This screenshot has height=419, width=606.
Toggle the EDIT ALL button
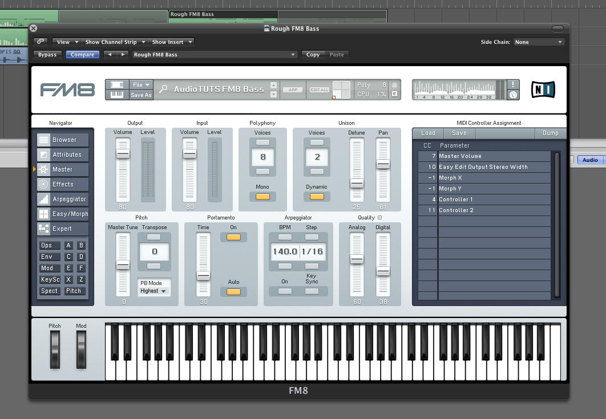[320, 90]
